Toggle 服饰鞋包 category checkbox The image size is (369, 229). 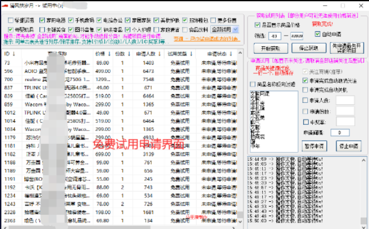point(185,20)
